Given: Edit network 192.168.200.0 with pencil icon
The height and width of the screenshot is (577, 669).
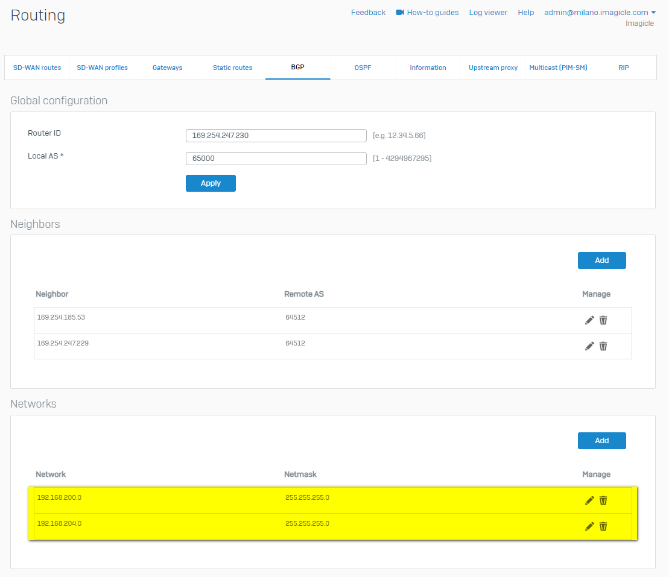Looking at the screenshot, I should pos(589,500).
